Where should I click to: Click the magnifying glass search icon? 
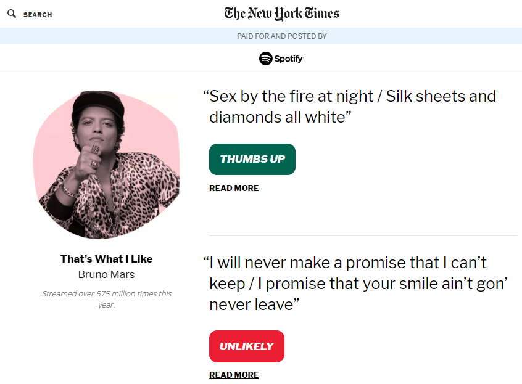tap(12, 14)
